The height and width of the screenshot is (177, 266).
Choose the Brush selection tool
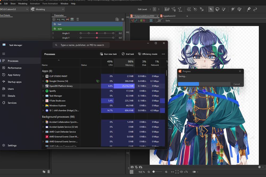(224, 9)
